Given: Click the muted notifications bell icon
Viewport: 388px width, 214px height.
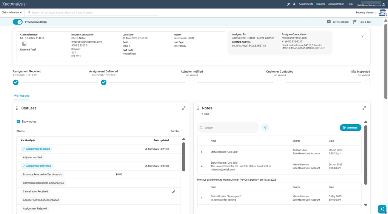Looking at the screenshot, I should (294, 4).
